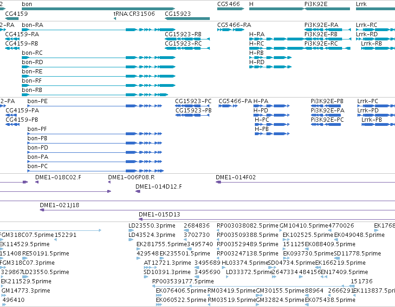Select the LD43524.3prime EST label

tap(152, 235)
